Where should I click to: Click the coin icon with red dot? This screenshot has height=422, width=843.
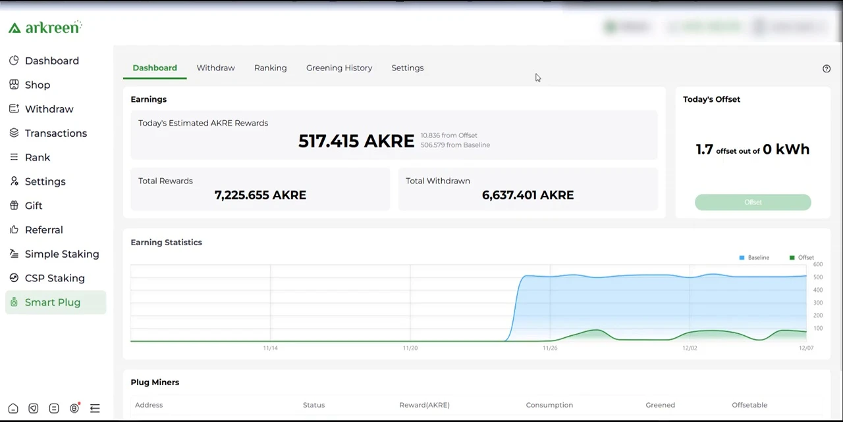pyautogui.click(x=74, y=408)
